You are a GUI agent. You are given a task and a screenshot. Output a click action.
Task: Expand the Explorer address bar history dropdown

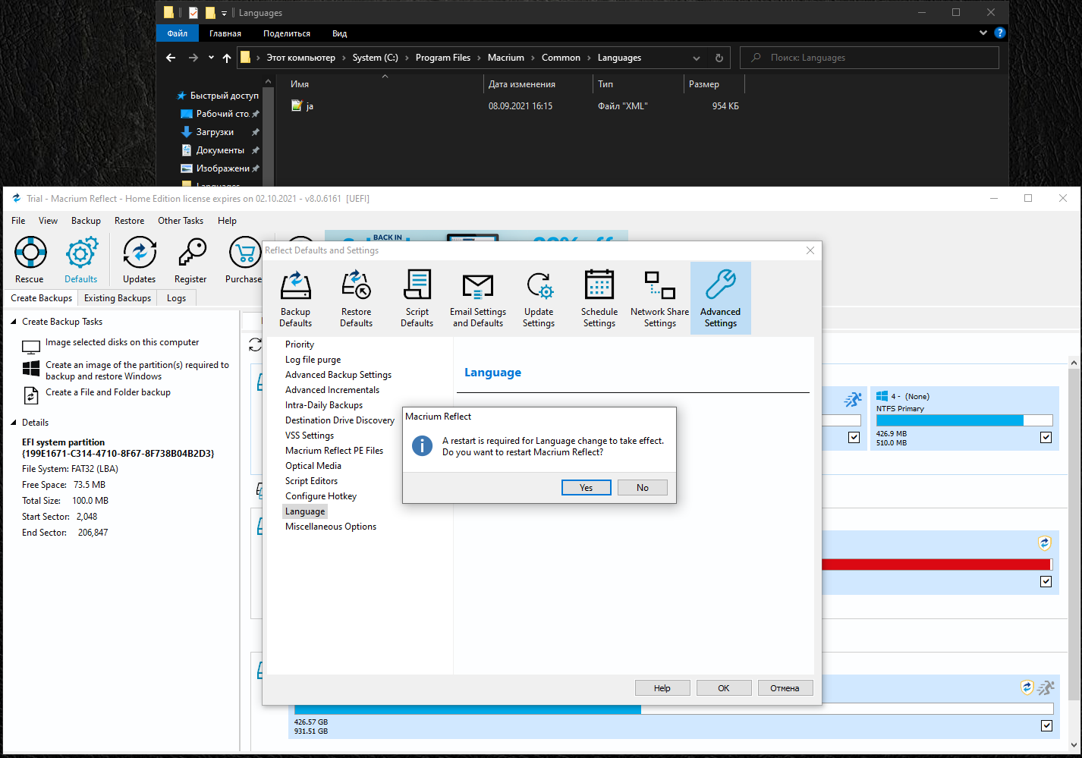coord(697,58)
